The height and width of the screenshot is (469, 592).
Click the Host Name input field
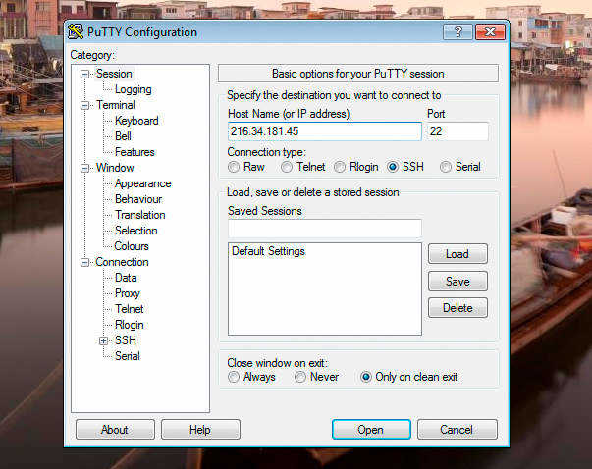(x=325, y=131)
